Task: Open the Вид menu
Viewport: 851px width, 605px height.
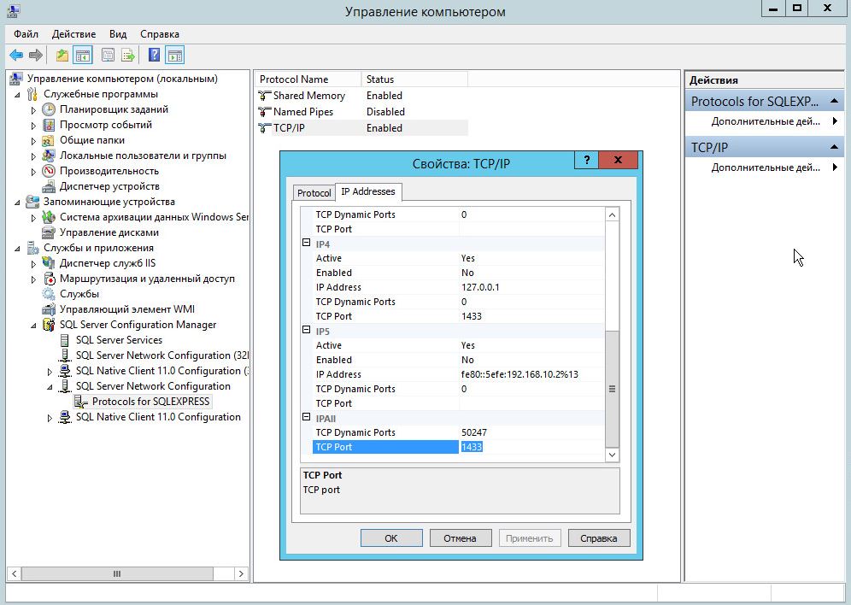Action: [118, 33]
